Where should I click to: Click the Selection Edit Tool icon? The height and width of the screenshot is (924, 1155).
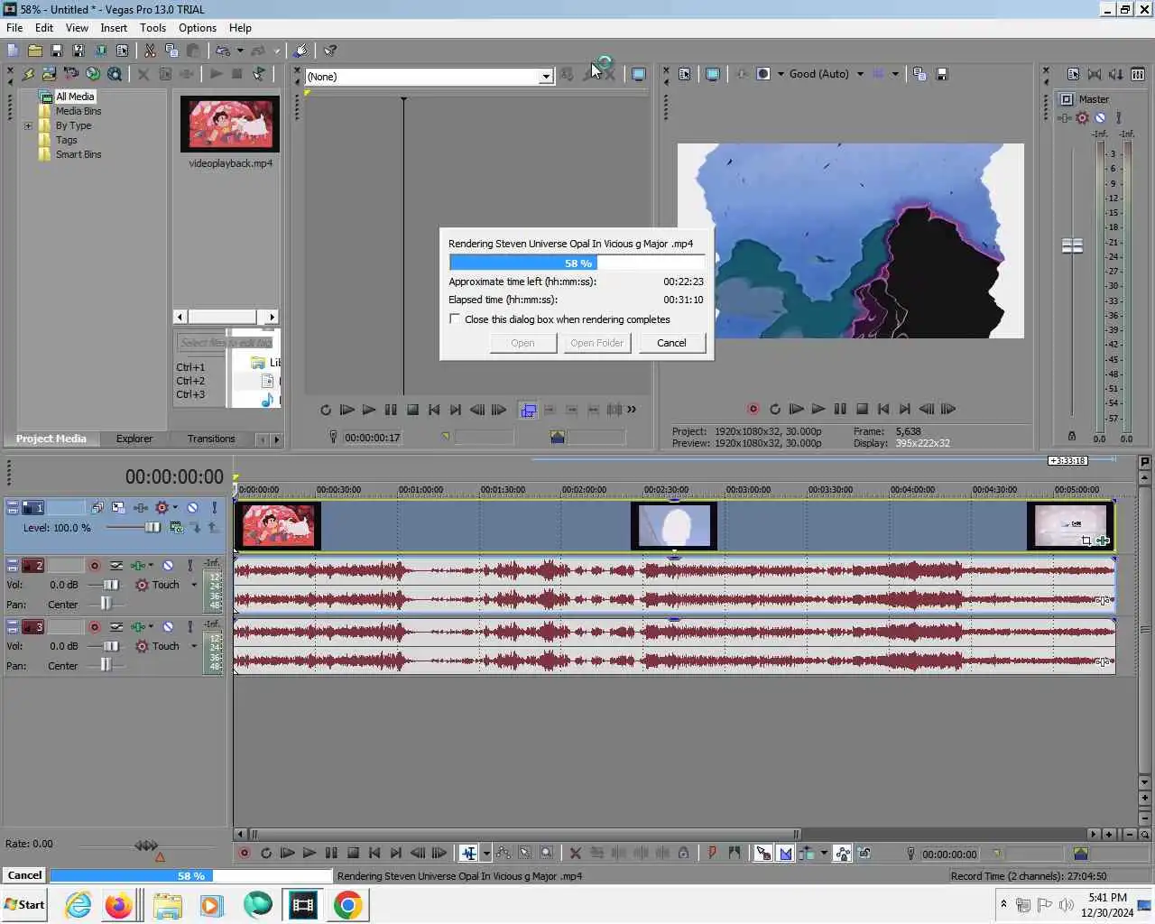click(525, 853)
